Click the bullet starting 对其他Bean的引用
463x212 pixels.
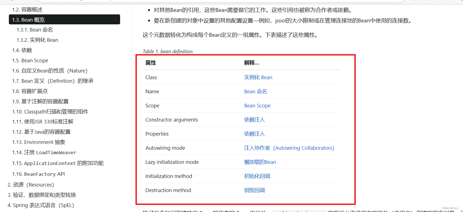coord(253,10)
